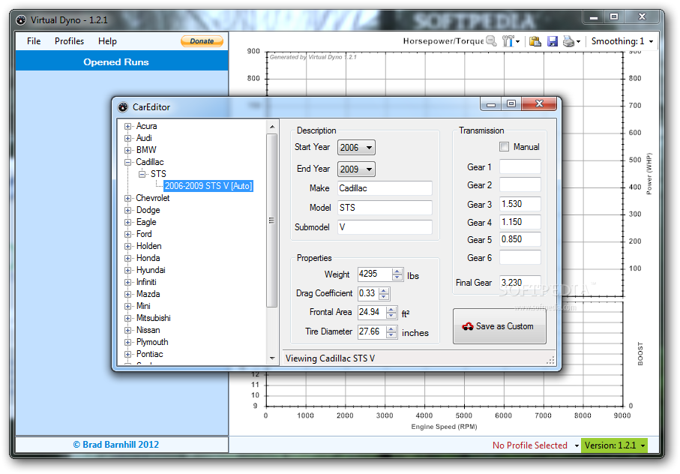
Task: Open the Start Year dropdown
Action: (356, 148)
